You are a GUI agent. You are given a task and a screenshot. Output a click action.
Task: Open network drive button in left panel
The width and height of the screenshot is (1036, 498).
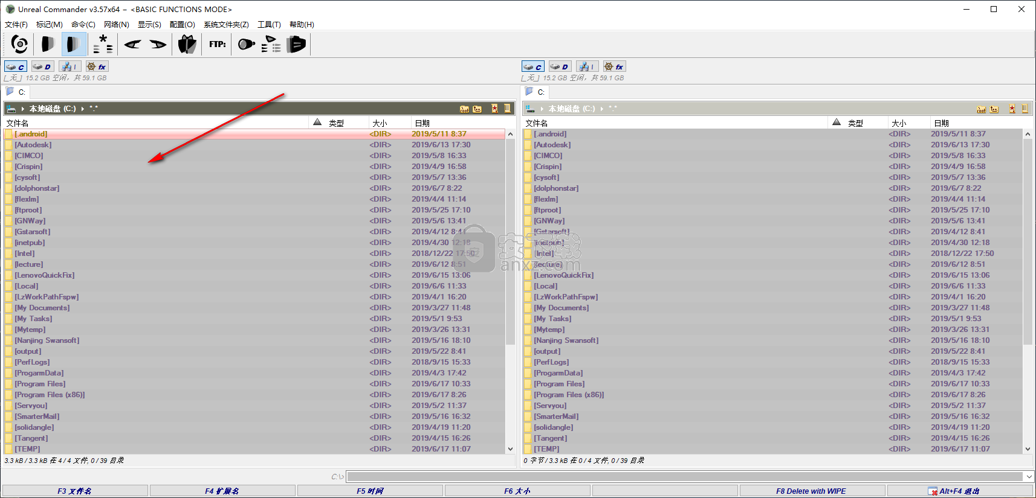pyautogui.click(x=70, y=67)
